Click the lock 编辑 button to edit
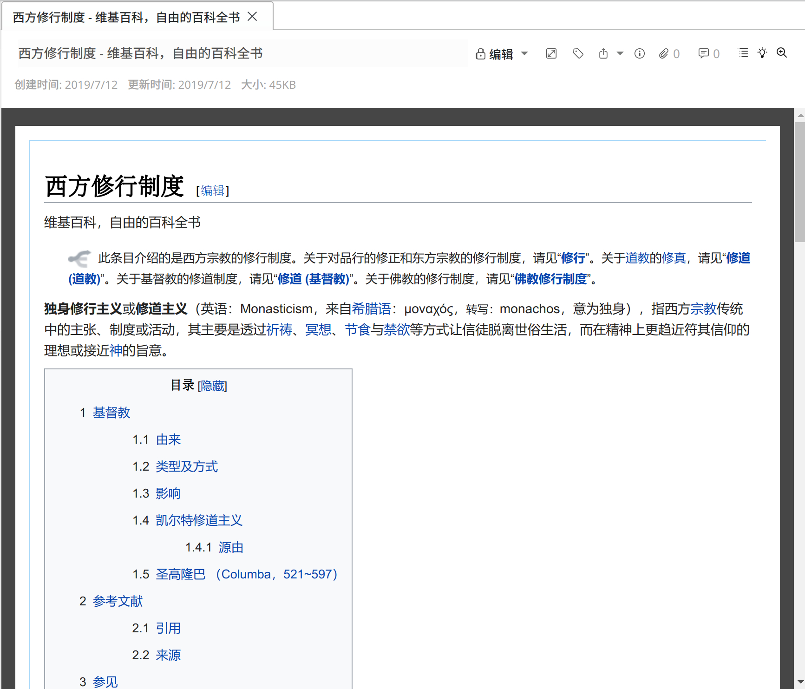Viewport: 805px width, 689px height. (x=495, y=54)
